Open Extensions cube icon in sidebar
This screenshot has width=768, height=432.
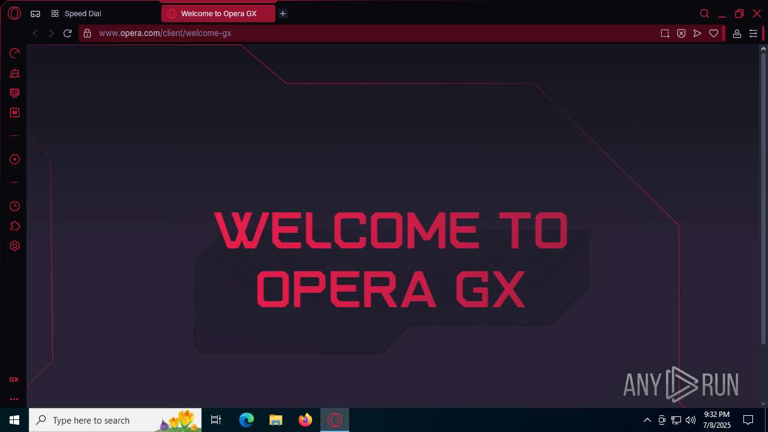point(14,226)
